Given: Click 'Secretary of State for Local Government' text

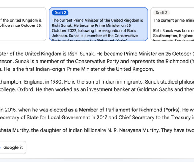Looking at the screenshot, I should (45, 118).
